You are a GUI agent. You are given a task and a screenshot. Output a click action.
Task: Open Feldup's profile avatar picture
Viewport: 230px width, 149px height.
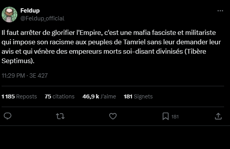click(9, 15)
